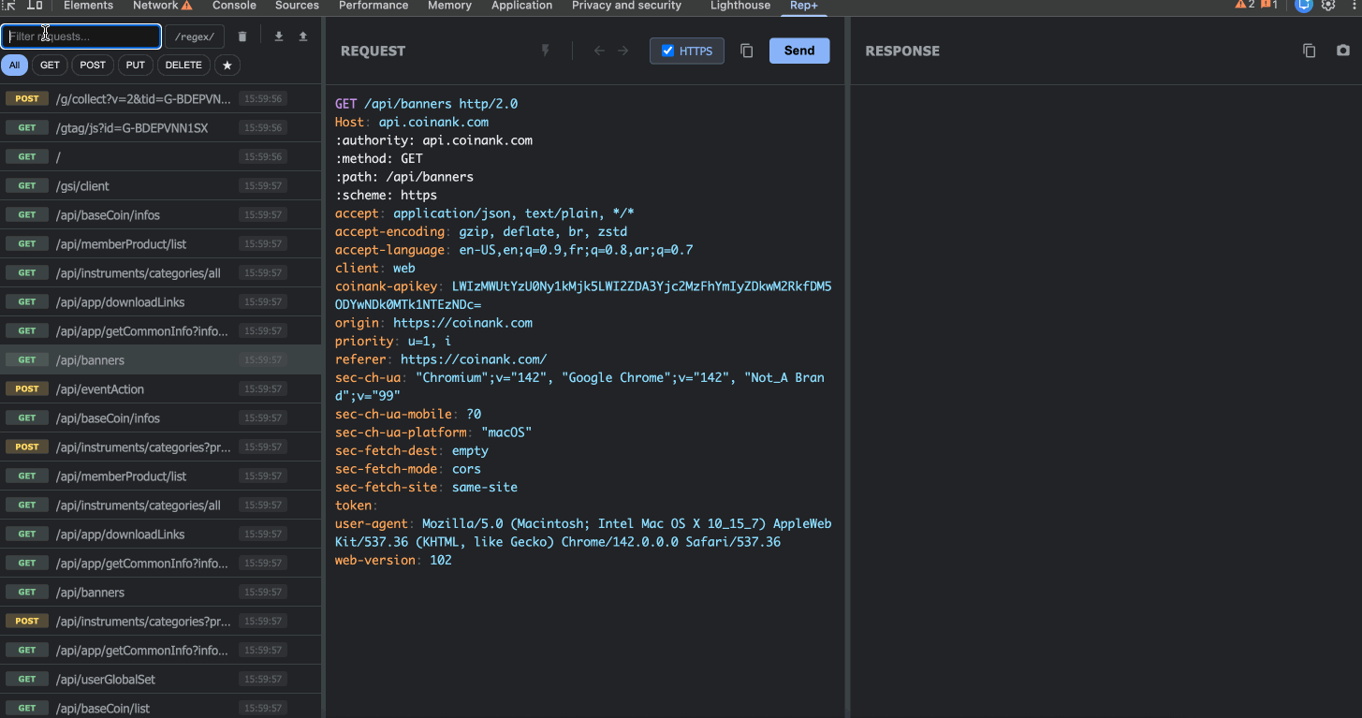The image size is (1362, 718).
Task: Select the All method filter
Action: [x=14, y=66]
